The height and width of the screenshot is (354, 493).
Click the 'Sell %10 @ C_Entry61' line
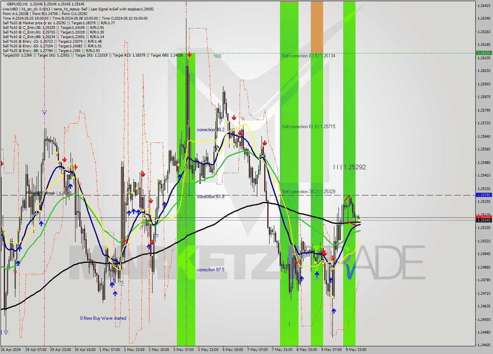pos(53,32)
